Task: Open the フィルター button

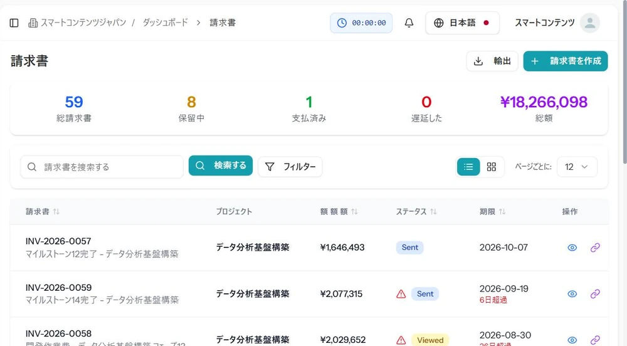Action: pyautogui.click(x=290, y=167)
